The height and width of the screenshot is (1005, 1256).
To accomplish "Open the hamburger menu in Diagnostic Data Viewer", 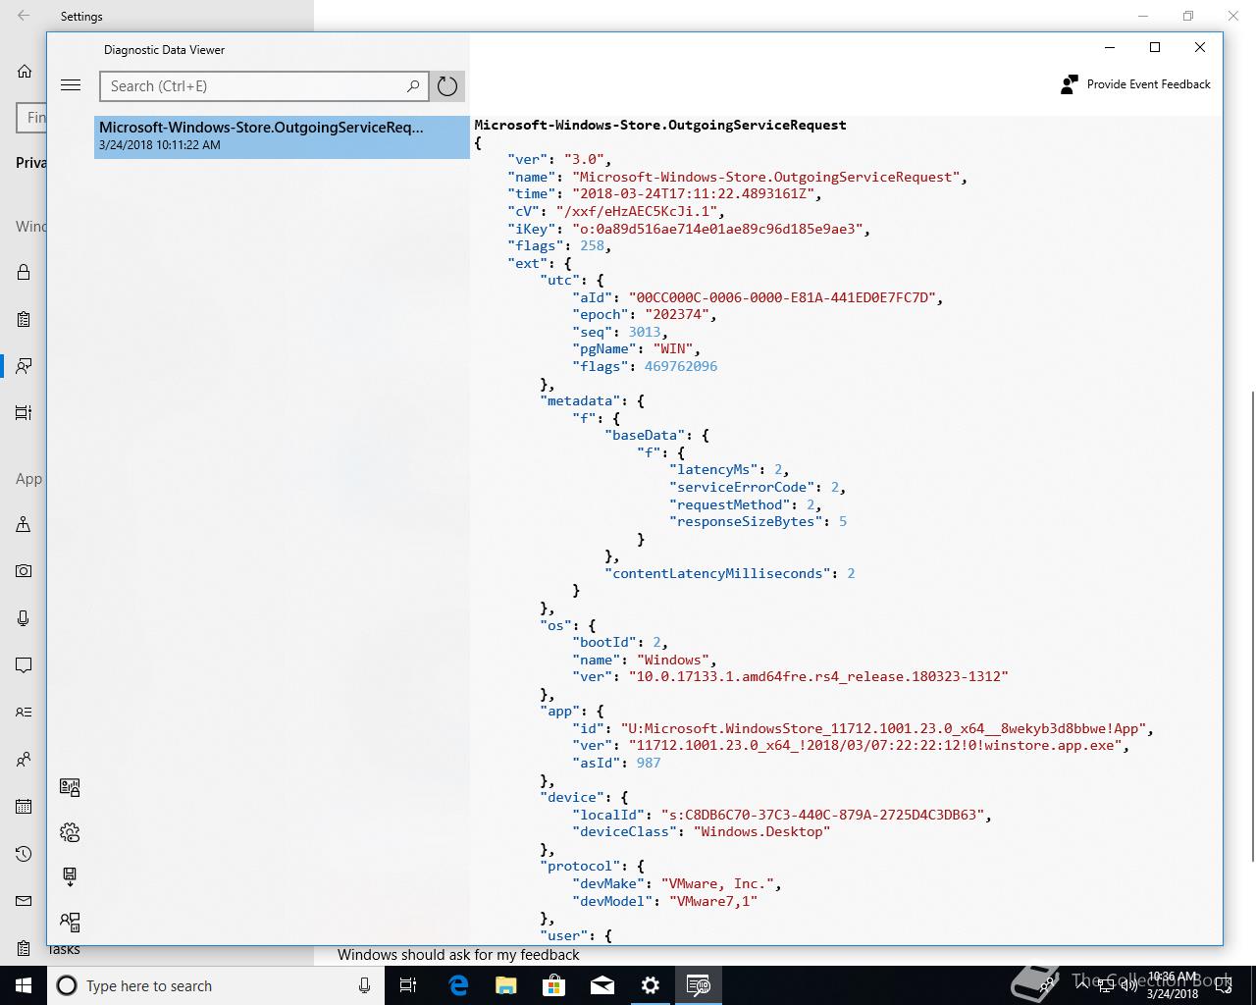I will (71, 85).
